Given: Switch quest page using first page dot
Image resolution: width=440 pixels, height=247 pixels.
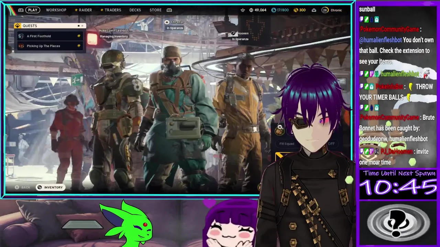Looking at the screenshot, I should (x=79, y=26).
